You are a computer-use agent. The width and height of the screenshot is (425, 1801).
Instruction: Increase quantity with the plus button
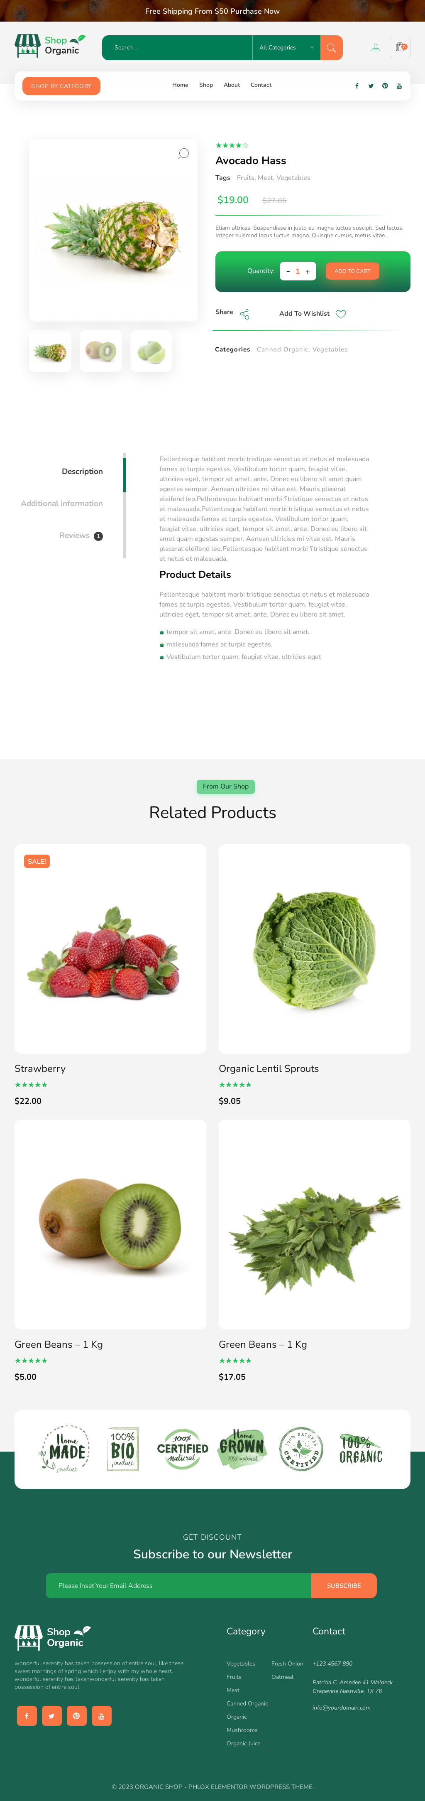click(308, 271)
